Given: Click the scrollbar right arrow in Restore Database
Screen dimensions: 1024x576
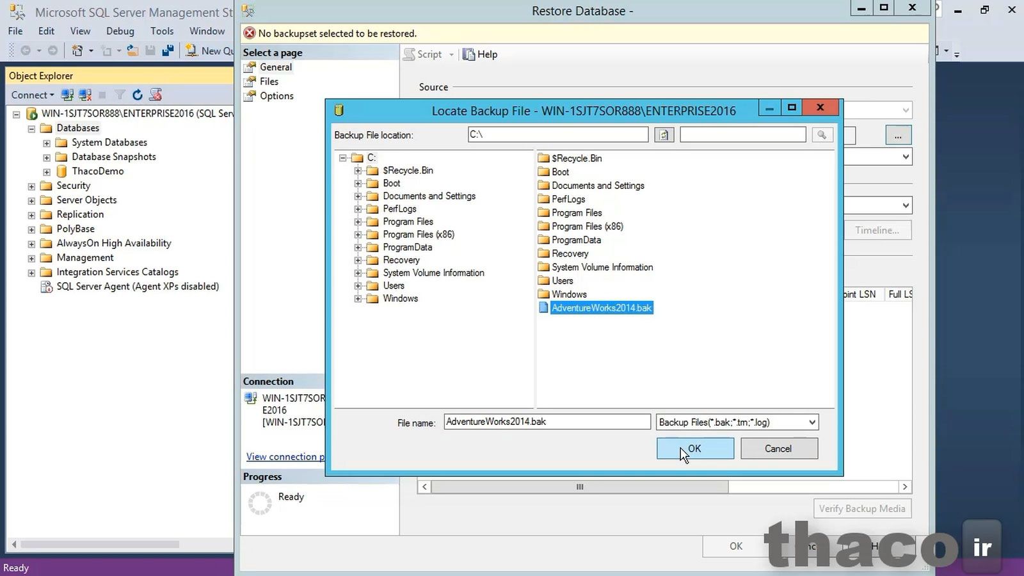Looking at the screenshot, I should (x=905, y=487).
